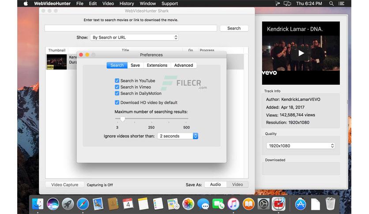This screenshot has width=369, height=214.
Task: Open Maps icon in dock
Action: pos(173,204)
